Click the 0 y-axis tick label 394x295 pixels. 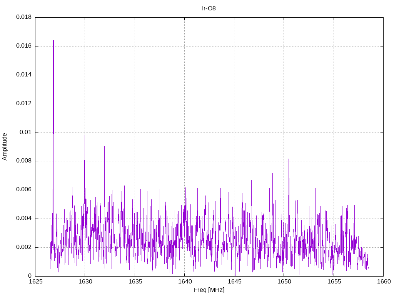click(30, 276)
